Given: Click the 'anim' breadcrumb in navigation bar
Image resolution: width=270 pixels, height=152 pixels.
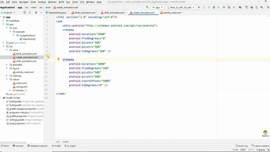Looking at the screenshot, I should [48, 8].
